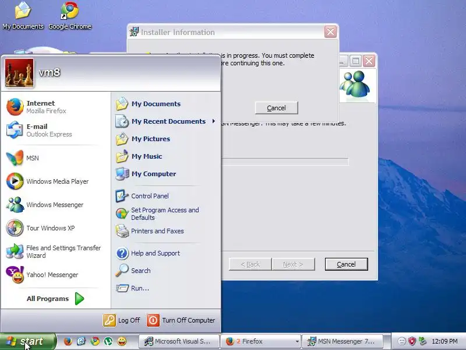Launch Yahoo smiley icon in Quick Launch
This screenshot has height=350, width=466.
[x=122, y=341]
